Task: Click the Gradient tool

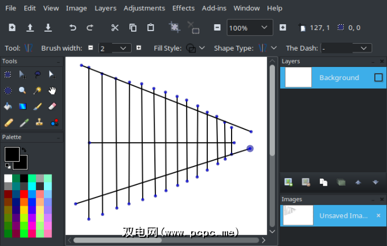Action: [x=23, y=106]
